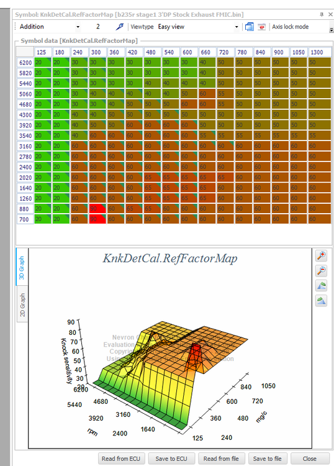The image size is (334, 466).
Task: Click the lower graph rotate icon
Action: tap(321, 301)
